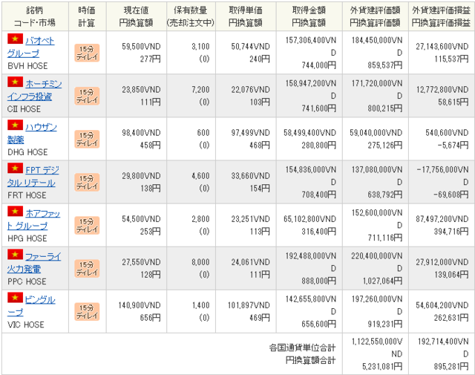Click the 時価計算 column header
Screen dimensions: 475x375
tap(88, 16)
